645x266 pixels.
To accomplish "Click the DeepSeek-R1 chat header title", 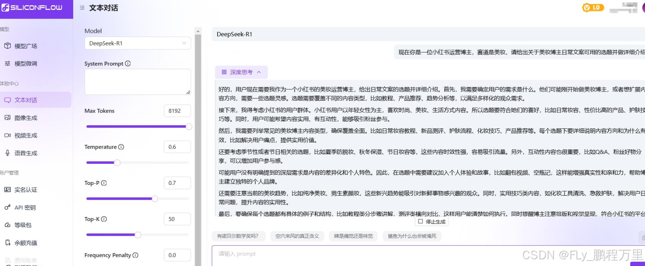I will [x=234, y=35].
